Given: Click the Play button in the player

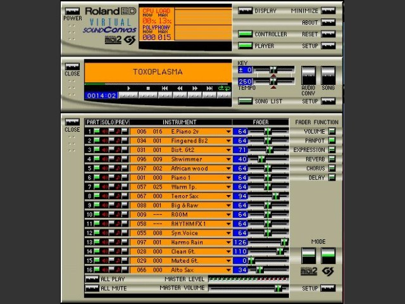Looking at the screenshot, I should coord(128,95).
